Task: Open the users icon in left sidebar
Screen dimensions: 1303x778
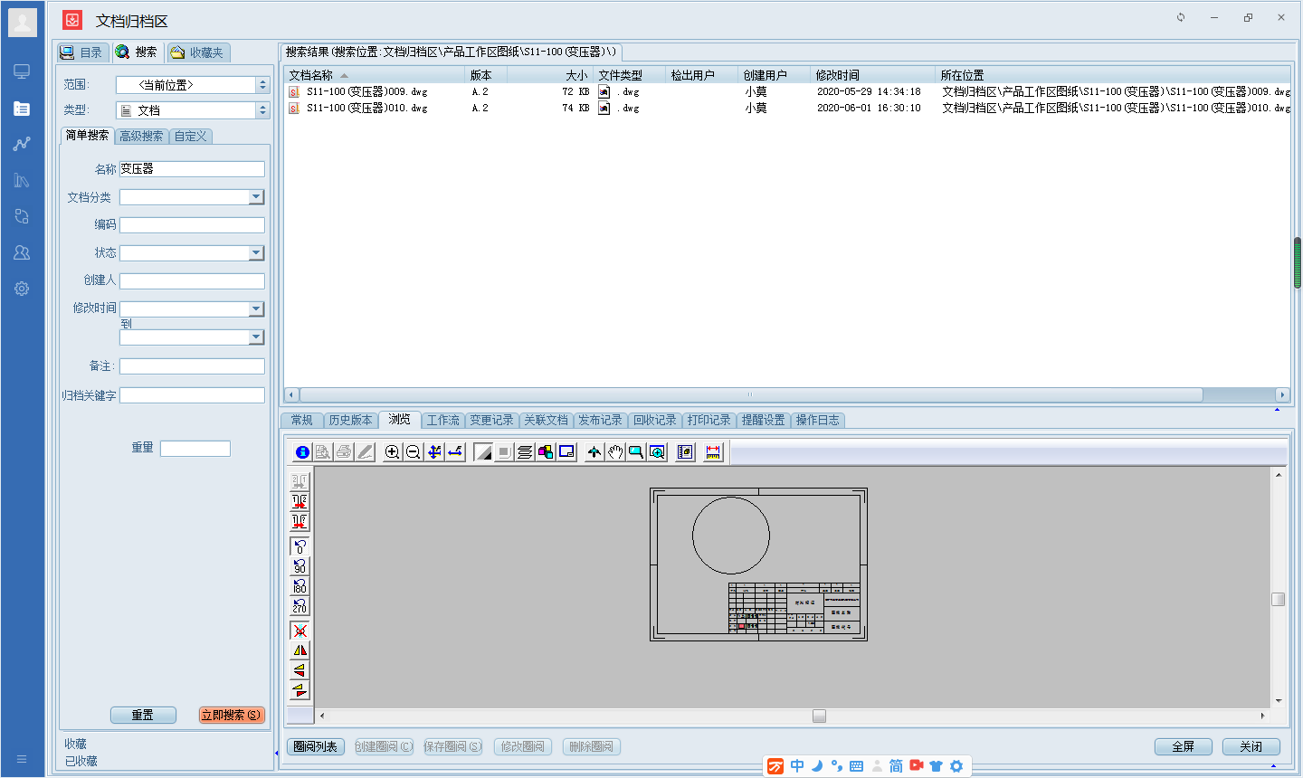Action: click(22, 252)
